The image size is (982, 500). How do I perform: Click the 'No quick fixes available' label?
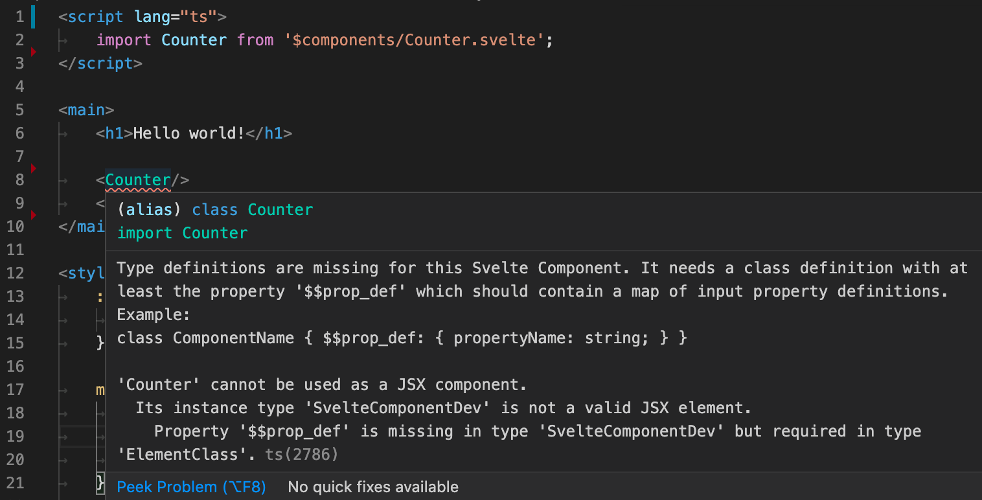(373, 486)
